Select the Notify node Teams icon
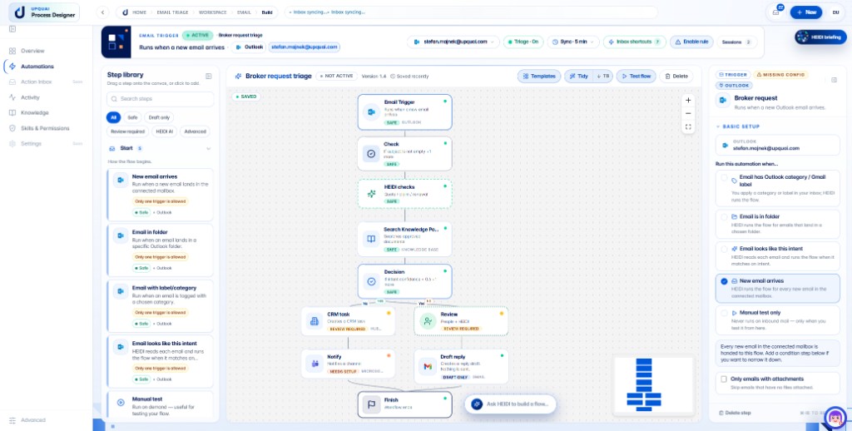The height and width of the screenshot is (431, 852). (x=315, y=364)
